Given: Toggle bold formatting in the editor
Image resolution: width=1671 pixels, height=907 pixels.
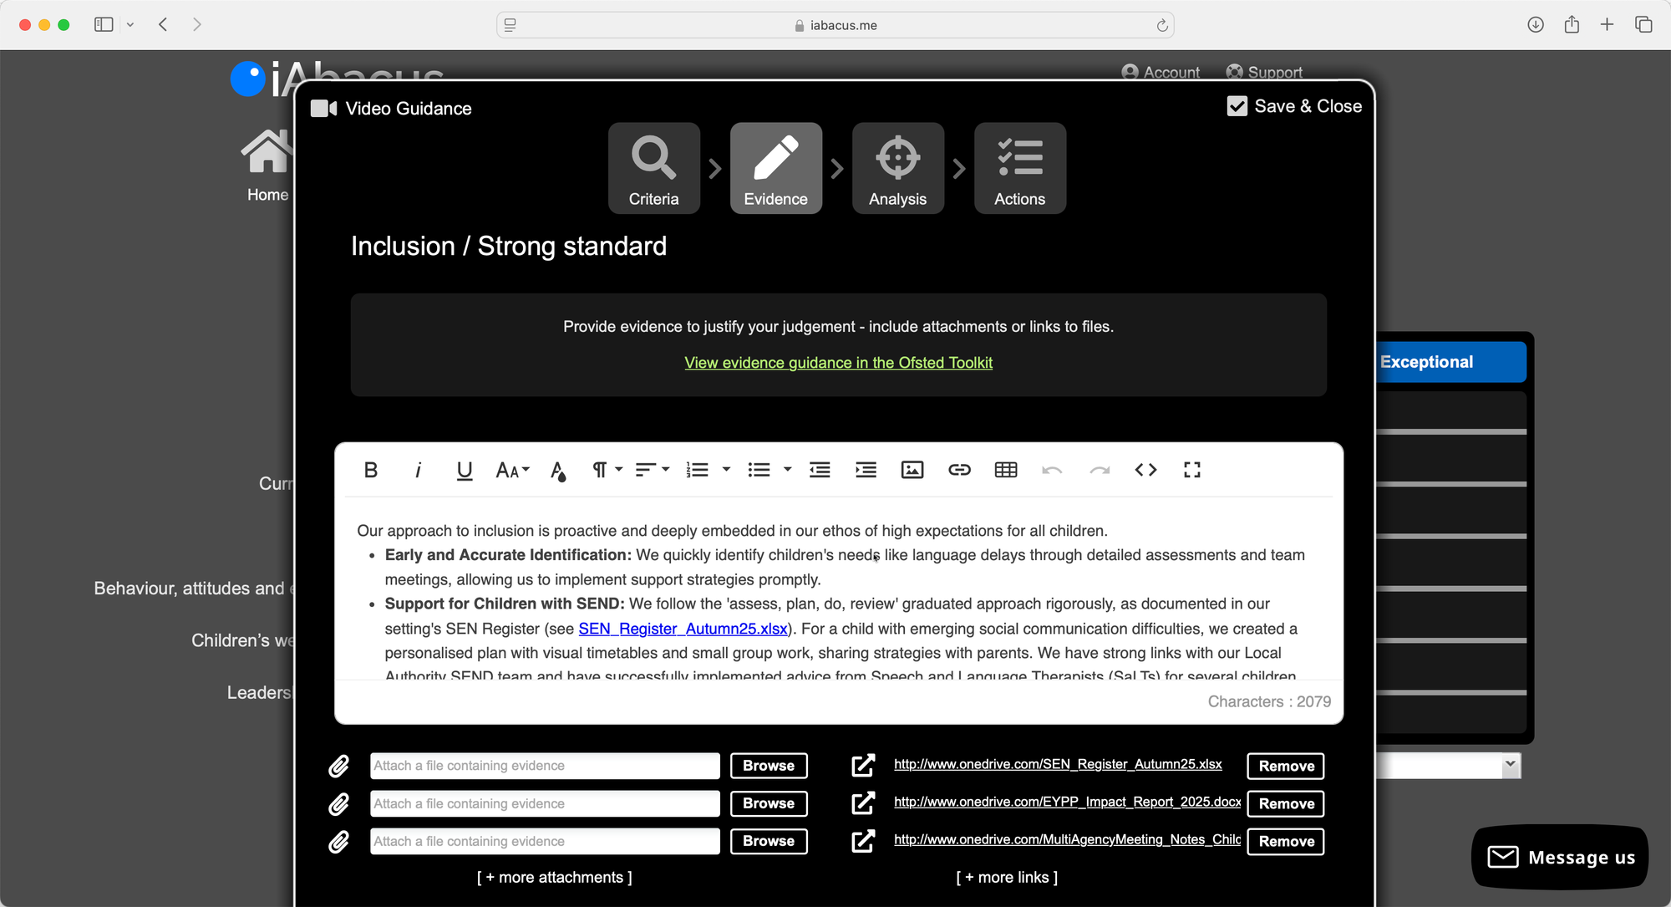Looking at the screenshot, I should tap(371, 470).
